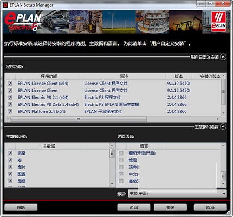
Task: Collapse the 主数据和语言 section chevron
Action: click(x=223, y=127)
